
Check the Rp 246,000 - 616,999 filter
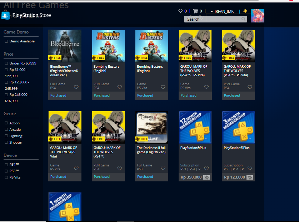pyautogui.click(x=6, y=95)
